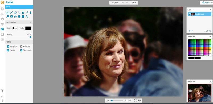Select the Hand pan tool

[30, 13]
